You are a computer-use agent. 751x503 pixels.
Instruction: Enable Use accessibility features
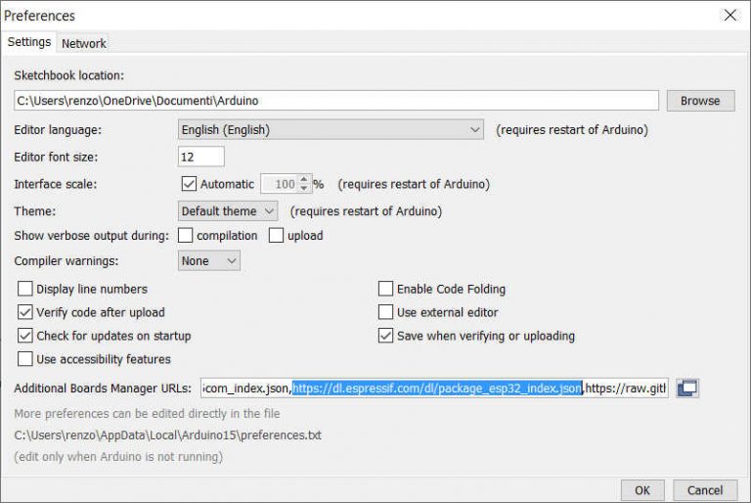24,359
